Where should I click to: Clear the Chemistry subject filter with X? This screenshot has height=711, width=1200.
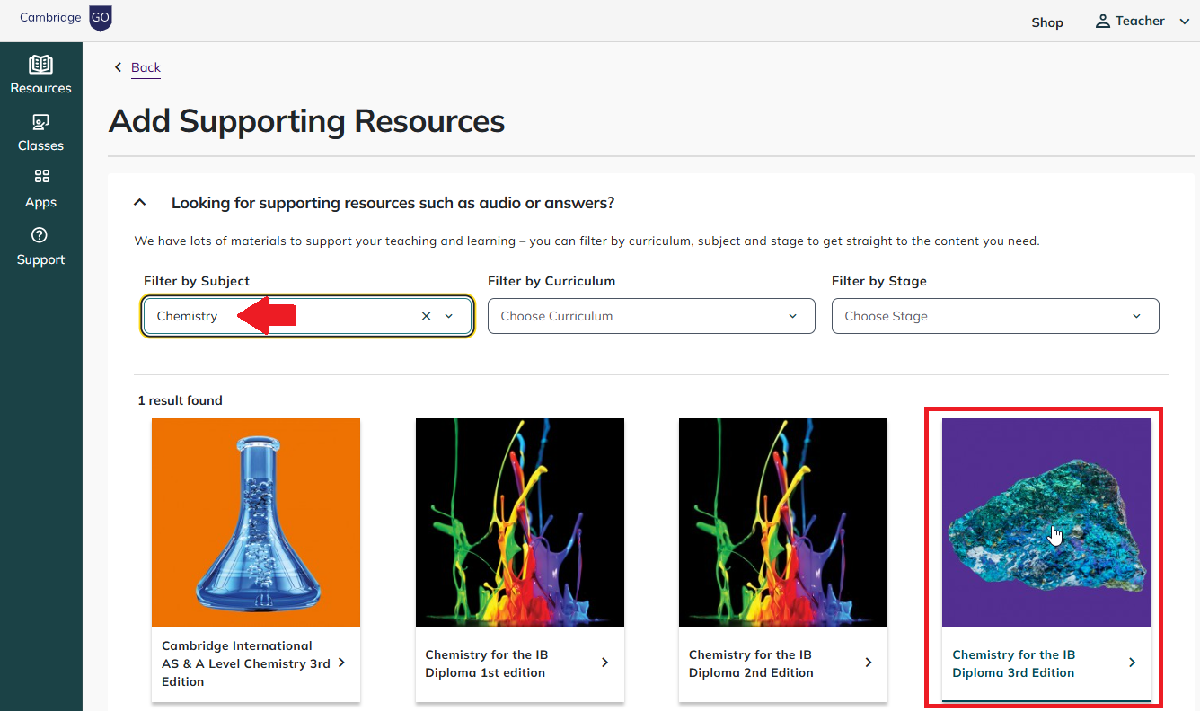tap(426, 316)
